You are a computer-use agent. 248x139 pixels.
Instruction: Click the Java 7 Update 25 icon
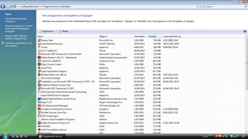click(x=39, y=50)
